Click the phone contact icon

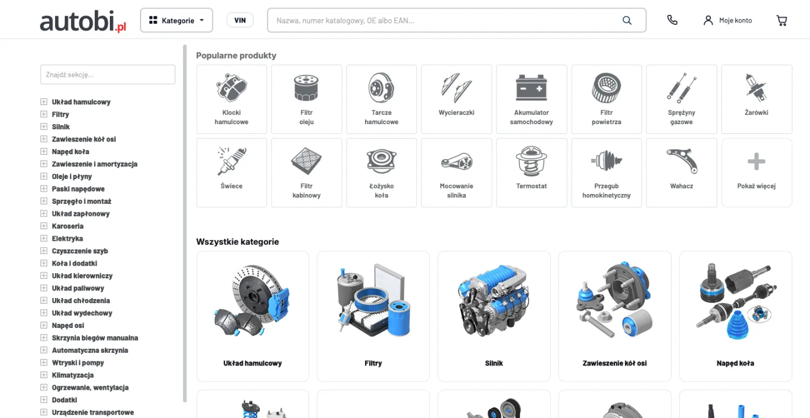click(x=672, y=20)
